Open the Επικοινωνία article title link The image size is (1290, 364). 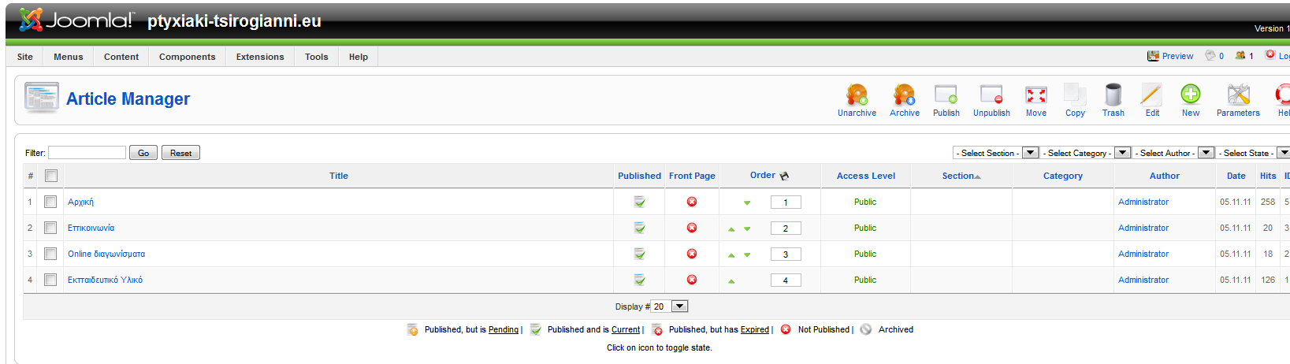point(91,228)
